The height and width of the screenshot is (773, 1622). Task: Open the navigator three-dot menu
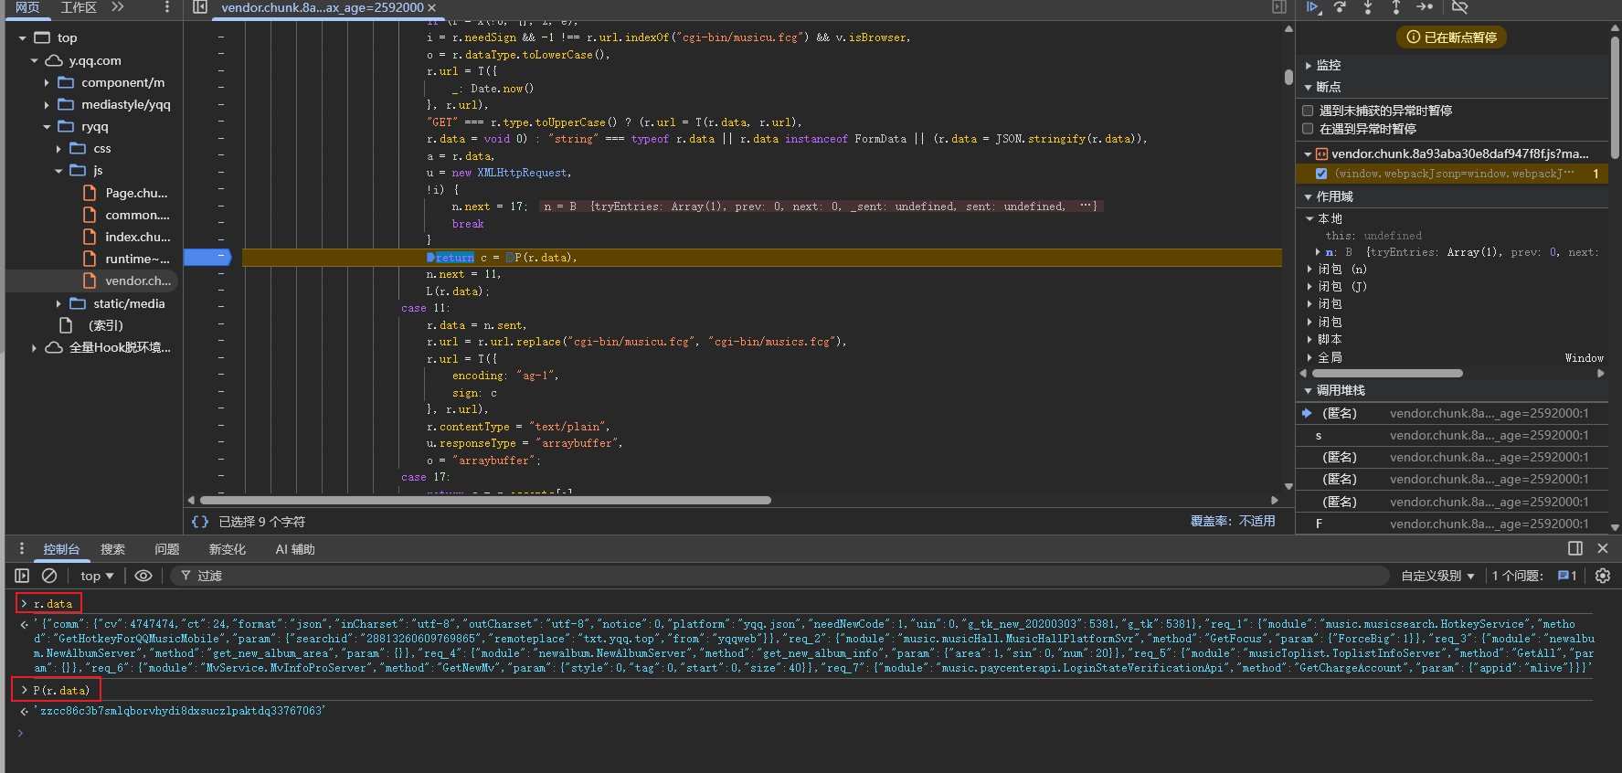[x=166, y=7]
